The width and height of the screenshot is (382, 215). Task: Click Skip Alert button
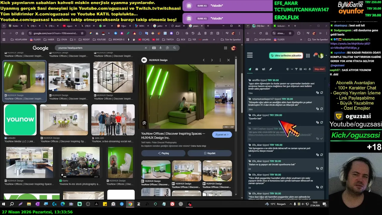pos(319,69)
